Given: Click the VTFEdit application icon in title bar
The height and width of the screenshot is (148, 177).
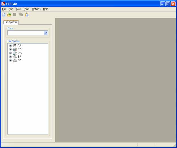Looking at the screenshot, I should point(3,4).
